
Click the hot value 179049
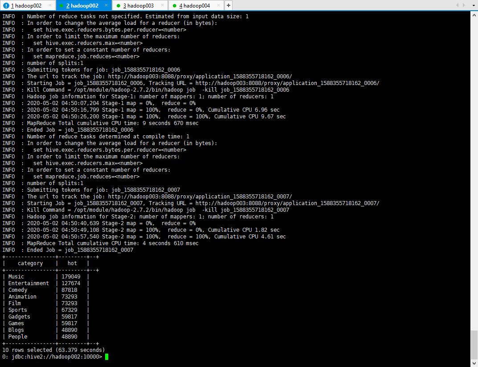coord(71,277)
